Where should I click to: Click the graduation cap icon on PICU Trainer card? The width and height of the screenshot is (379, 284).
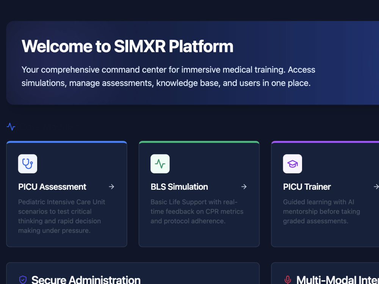tap(293, 164)
